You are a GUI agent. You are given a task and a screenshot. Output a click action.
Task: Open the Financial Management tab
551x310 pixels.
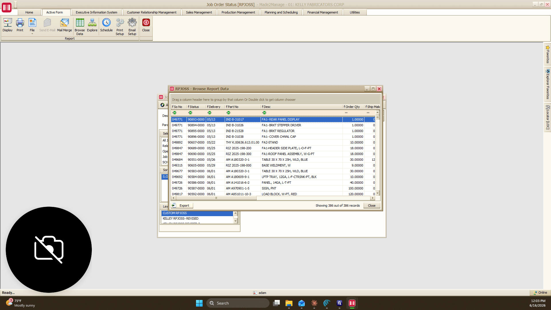(323, 12)
